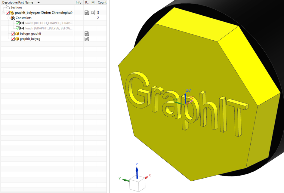Viewport: 284px width, 193px height.
Task: Collapse the Constraints tree node
Action: [x=8, y=18]
